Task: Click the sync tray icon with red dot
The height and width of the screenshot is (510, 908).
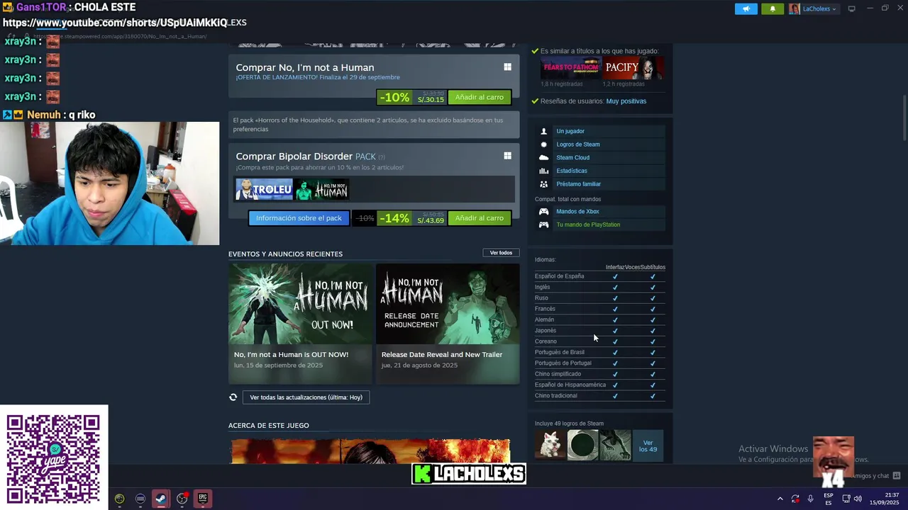Action: click(x=795, y=499)
